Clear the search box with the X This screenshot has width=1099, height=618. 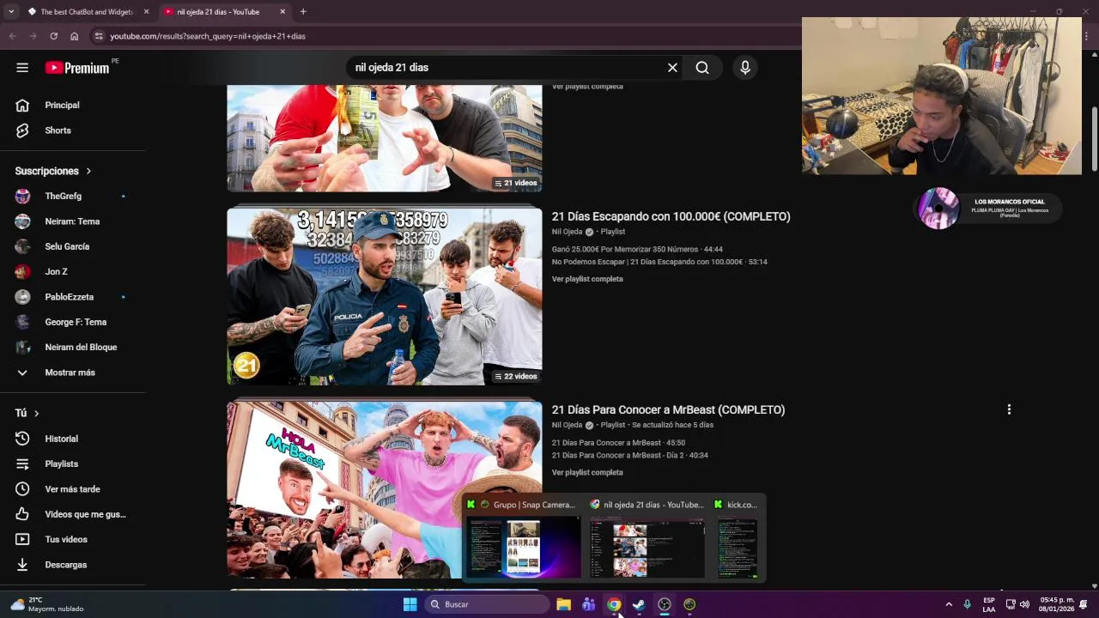(x=672, y=68)
